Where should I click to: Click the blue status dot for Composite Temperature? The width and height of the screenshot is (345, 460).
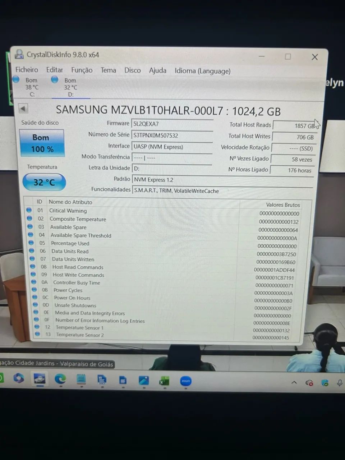[30, 218]
